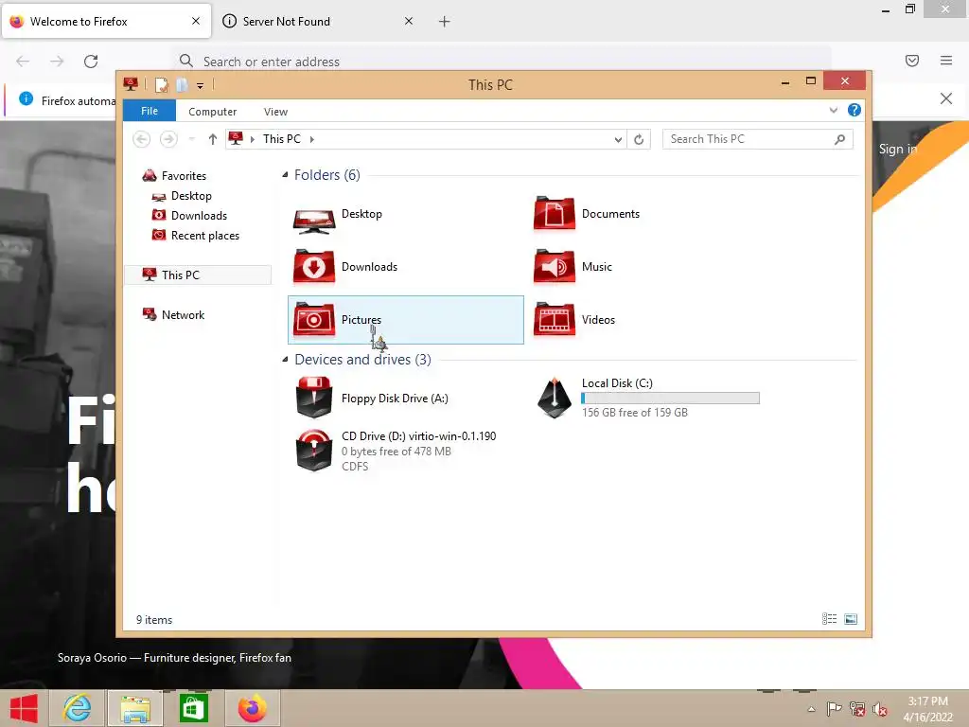
Task: Open the address bar history dropdown
Action: (x=618, y=140)
